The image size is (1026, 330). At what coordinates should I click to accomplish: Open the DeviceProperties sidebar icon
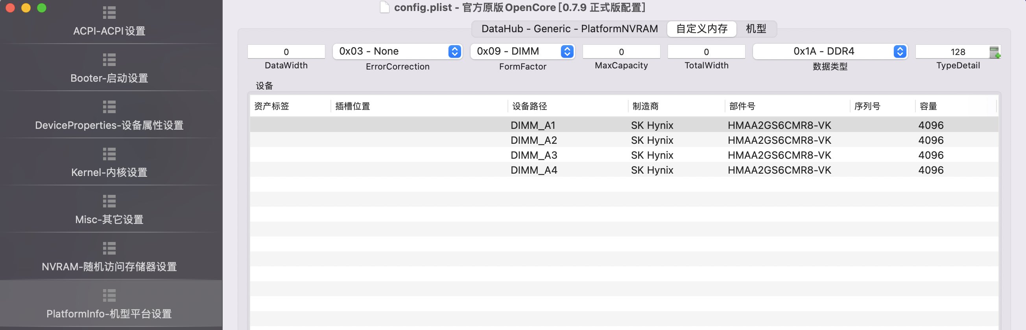109,107
